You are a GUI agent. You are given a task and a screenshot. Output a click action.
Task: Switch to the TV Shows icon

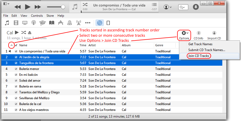(x=25, y=23)
